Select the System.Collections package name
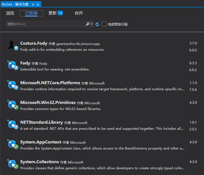Screen dimensions: 204x175 [40, 162]
